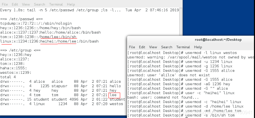Click the 'usermod -g 1236 linux' command line
The height and width of the screenshot is (118, 255).
[x=180, y=66]
